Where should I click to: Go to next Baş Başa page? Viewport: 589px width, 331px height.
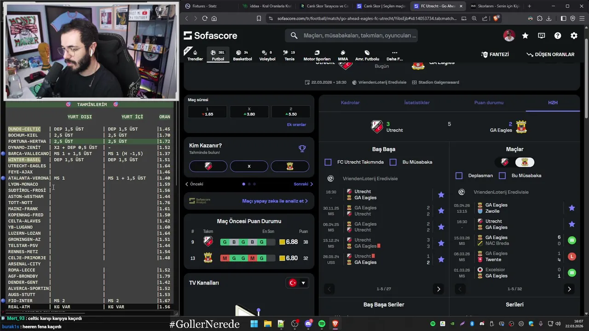point(438,289)
